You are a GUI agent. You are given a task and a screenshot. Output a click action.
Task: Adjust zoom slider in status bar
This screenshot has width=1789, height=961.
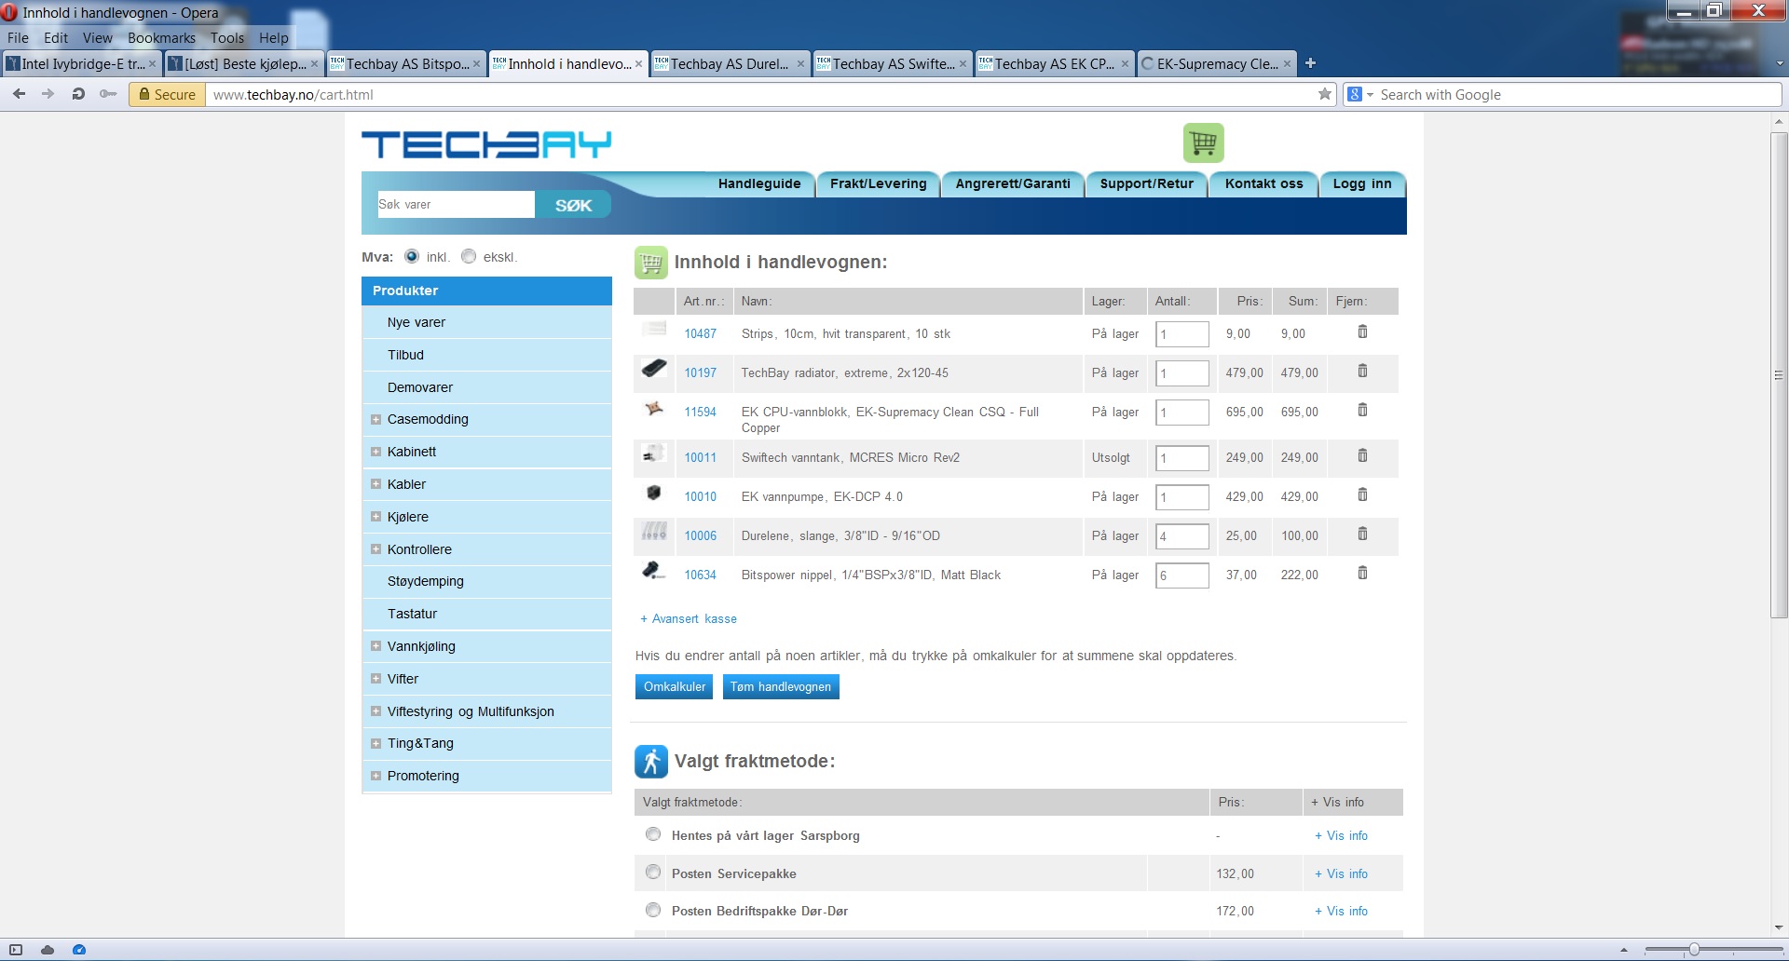(x=1693, y=950)
